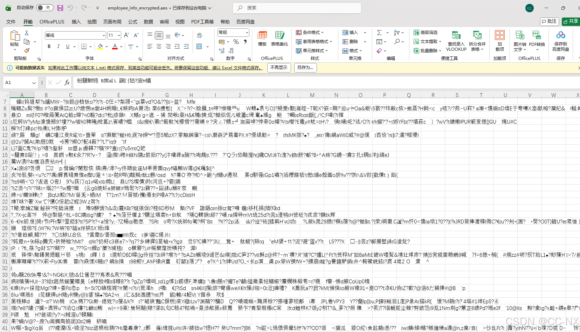Toggle center horizontal alignment
The image size is (580, 332).
pos(159,46)
